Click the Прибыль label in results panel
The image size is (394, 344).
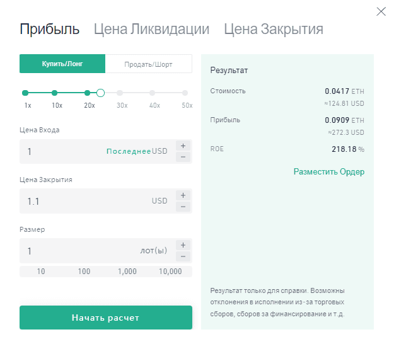point(225,120)
